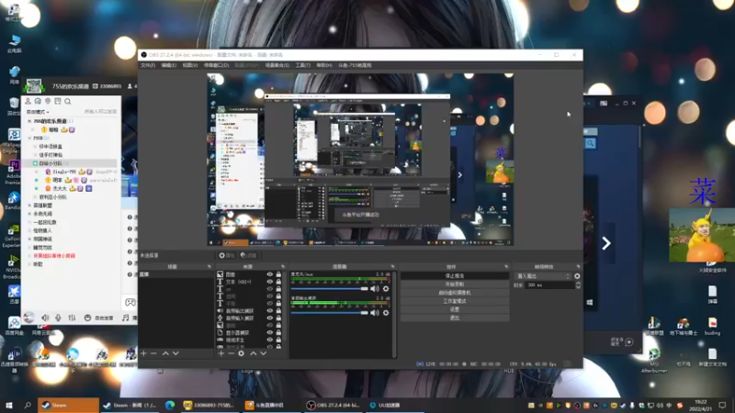Image resolution: width=735 pixels, height=413 pixels.
Task: Open the 工具(T) menu in OBS
Action: [x=303, y=65]
